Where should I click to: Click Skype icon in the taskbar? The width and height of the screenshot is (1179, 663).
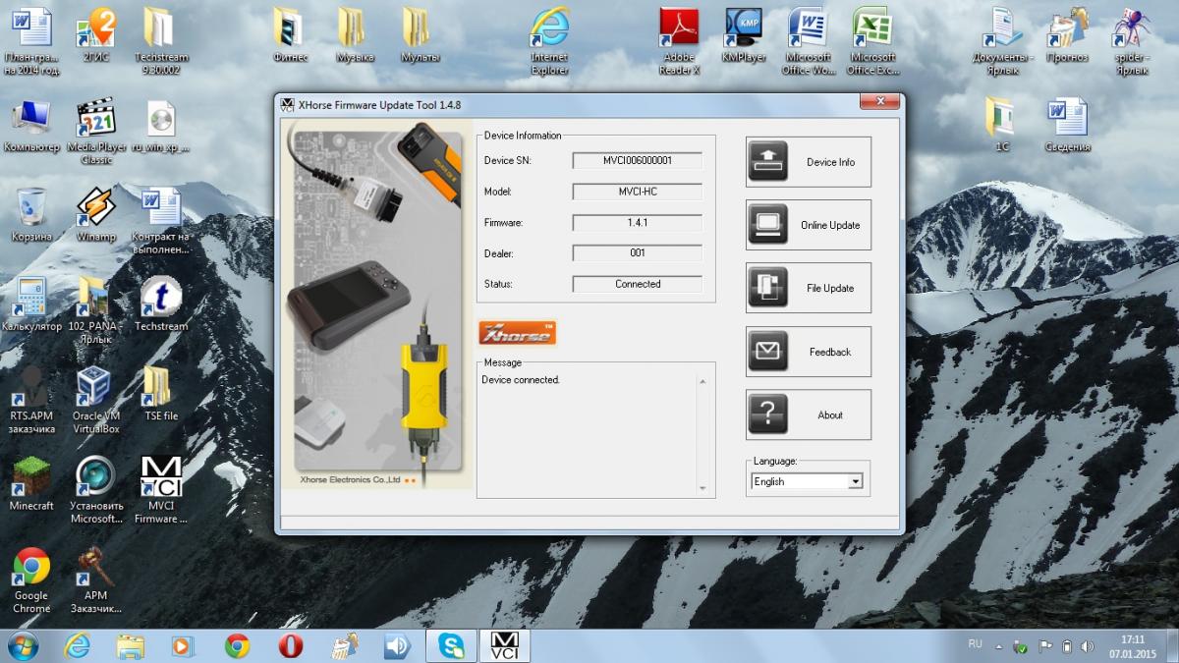coord(453,645)
